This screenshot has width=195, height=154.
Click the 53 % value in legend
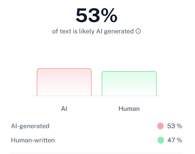click(175, 126)
